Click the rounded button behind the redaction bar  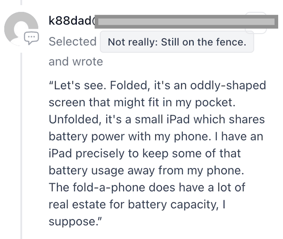pyautogui.click(x=256, y=23)
